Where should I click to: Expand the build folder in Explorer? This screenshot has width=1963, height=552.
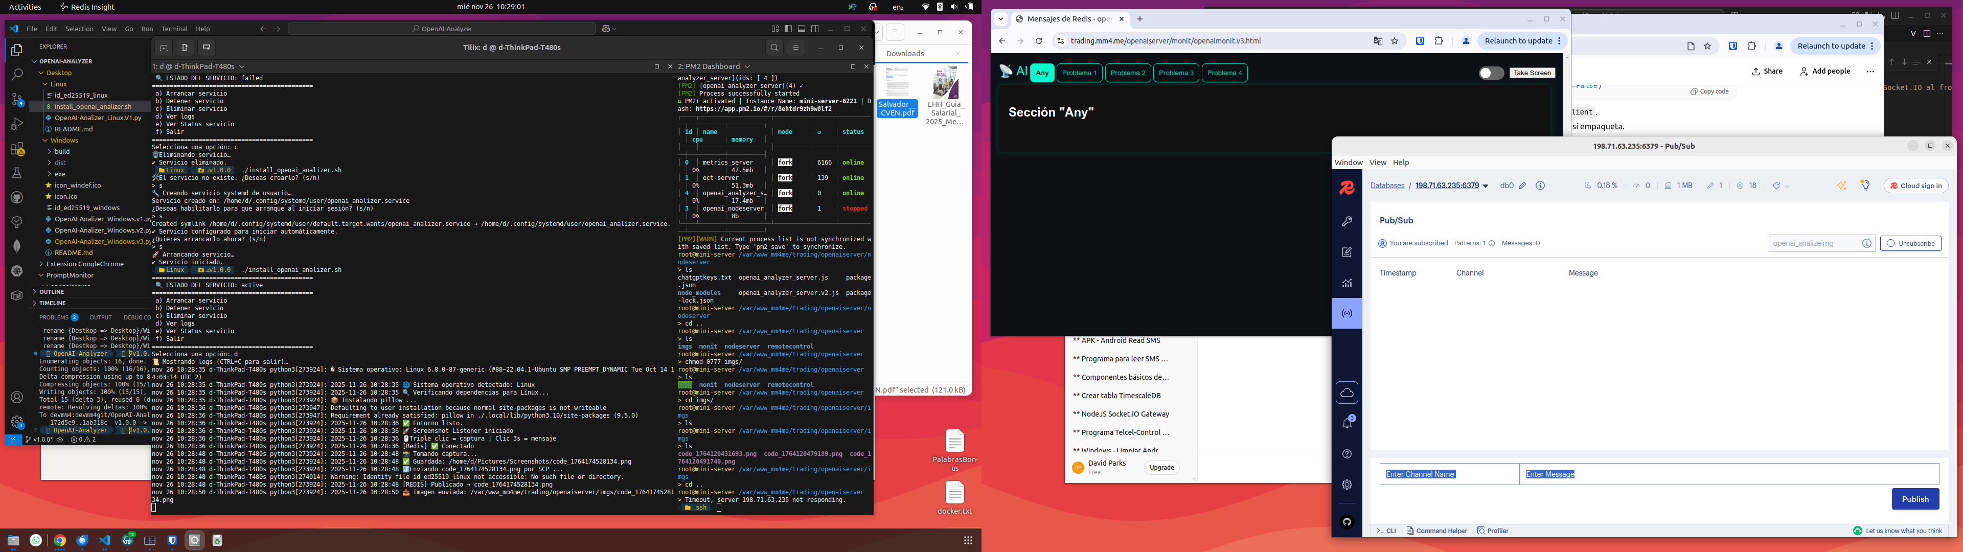pyautogui.click(x=62, y=152)
